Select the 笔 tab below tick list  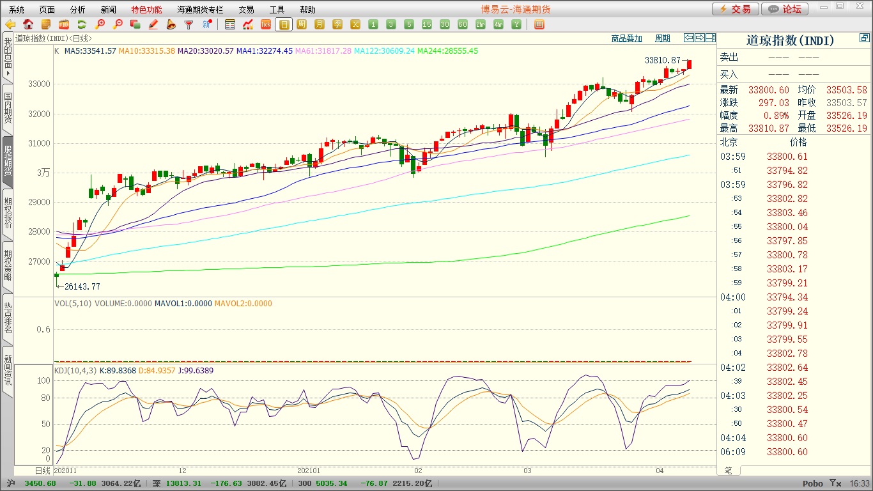[x=729, y=470]
